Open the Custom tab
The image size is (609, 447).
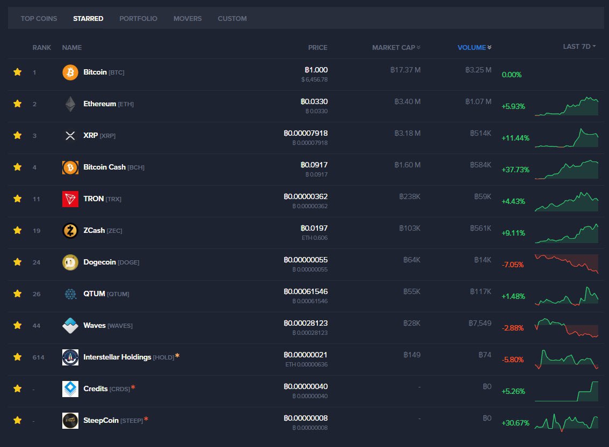tap(232, 19)
